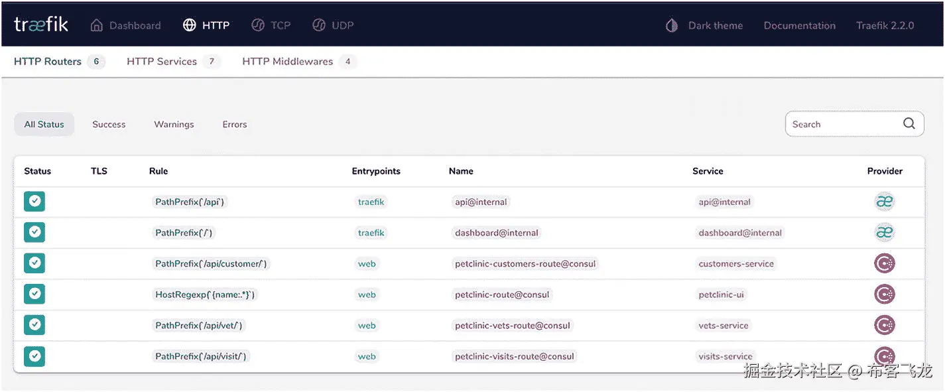Open the Dashboard home page

125,25
